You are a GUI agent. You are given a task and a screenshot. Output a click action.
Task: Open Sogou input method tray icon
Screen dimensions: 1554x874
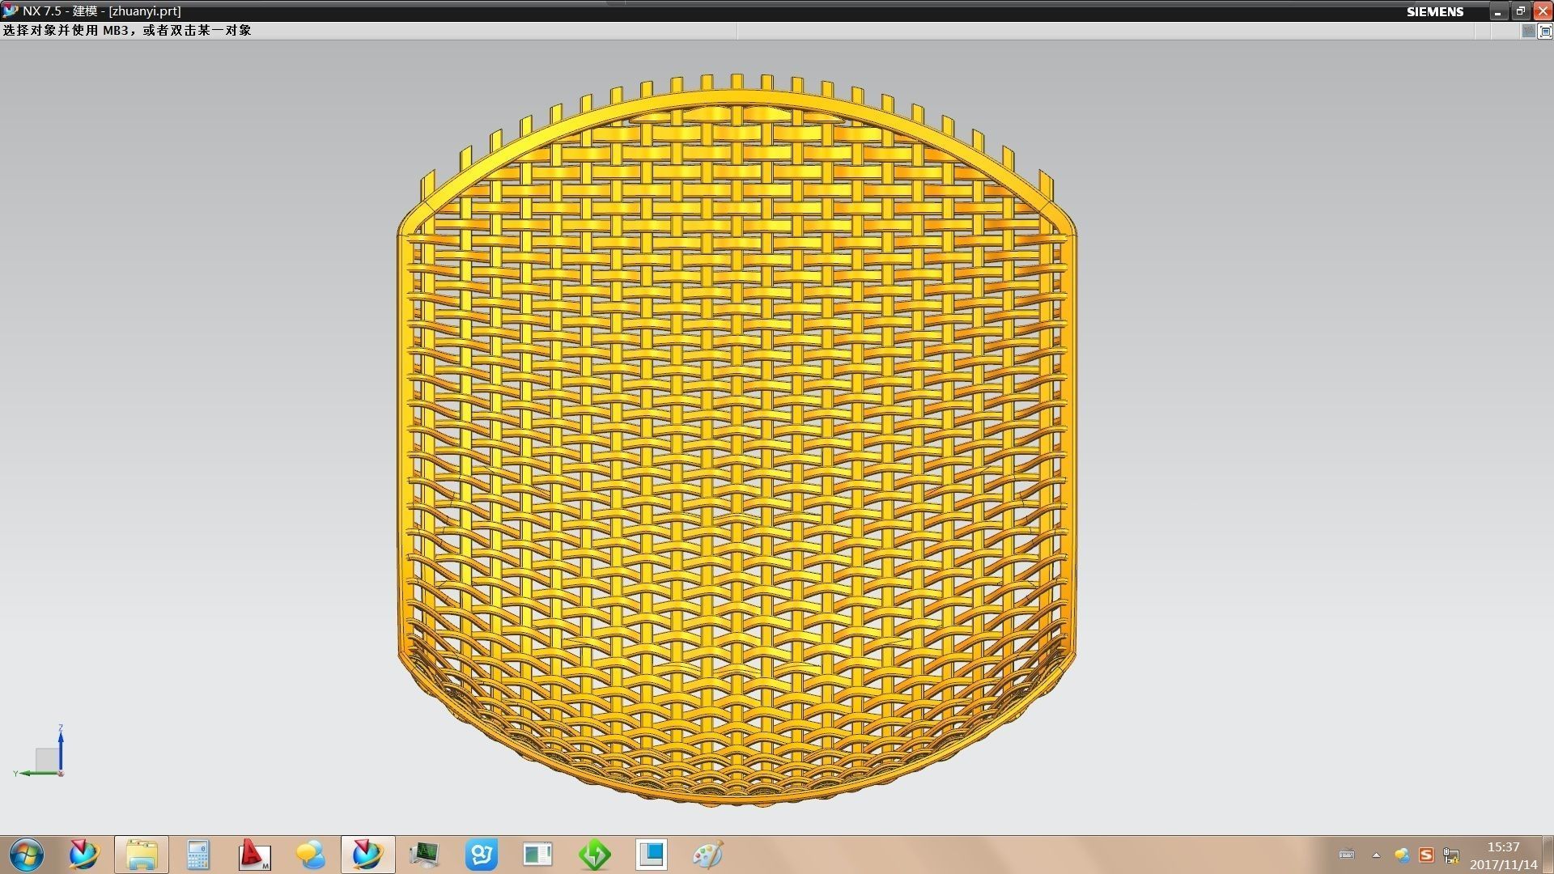[1426, 855]
